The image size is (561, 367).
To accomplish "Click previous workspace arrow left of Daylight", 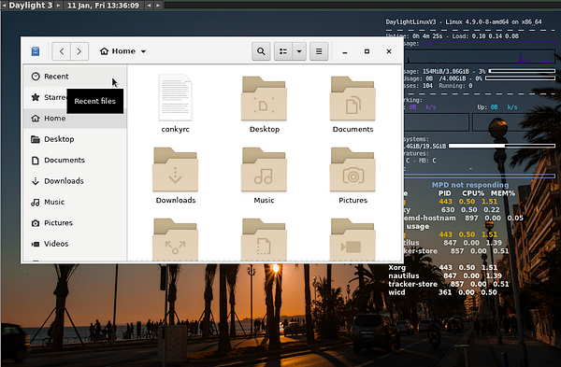I will click(5, 6).
